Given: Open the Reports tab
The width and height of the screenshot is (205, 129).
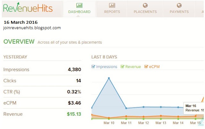Looking at the screenshot, I should click(x=112, y=12).
